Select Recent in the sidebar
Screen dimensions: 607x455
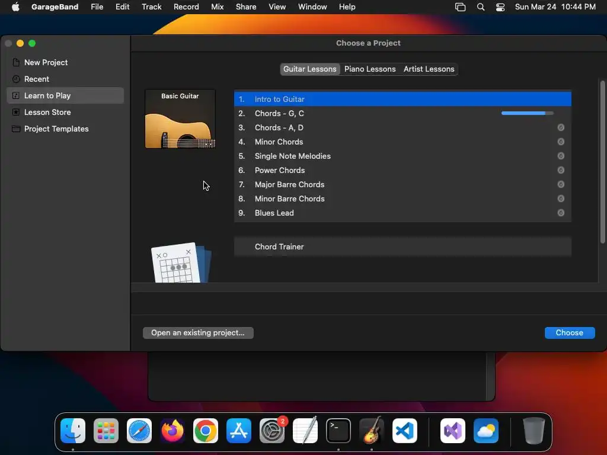65,79
